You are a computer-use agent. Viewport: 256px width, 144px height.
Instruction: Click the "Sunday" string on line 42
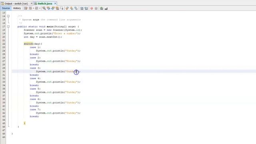click(71, 113)
